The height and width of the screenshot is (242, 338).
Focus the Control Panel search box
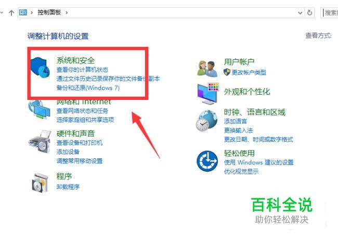tap(330, 12)
